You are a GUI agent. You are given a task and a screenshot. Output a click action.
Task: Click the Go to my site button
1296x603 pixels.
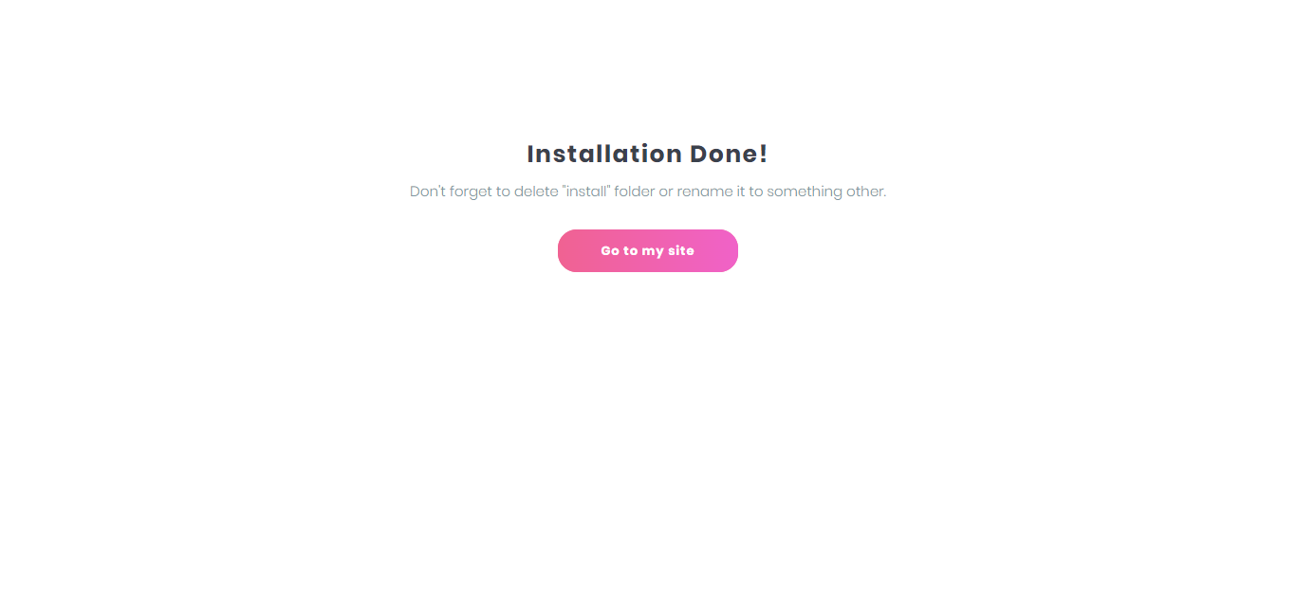click(648, 250)
